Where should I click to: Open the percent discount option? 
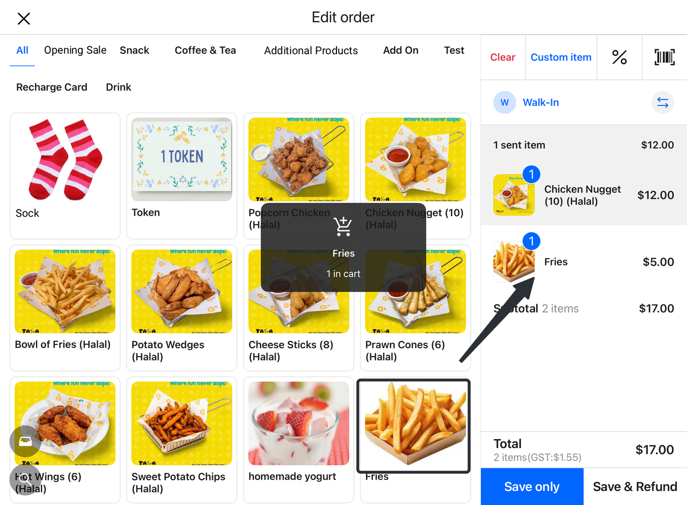pyautogui.click(x=619, y=57)
